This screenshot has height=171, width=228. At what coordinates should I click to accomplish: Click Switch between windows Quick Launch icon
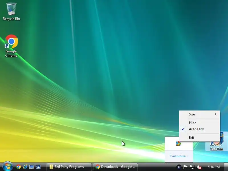(38, 167)
